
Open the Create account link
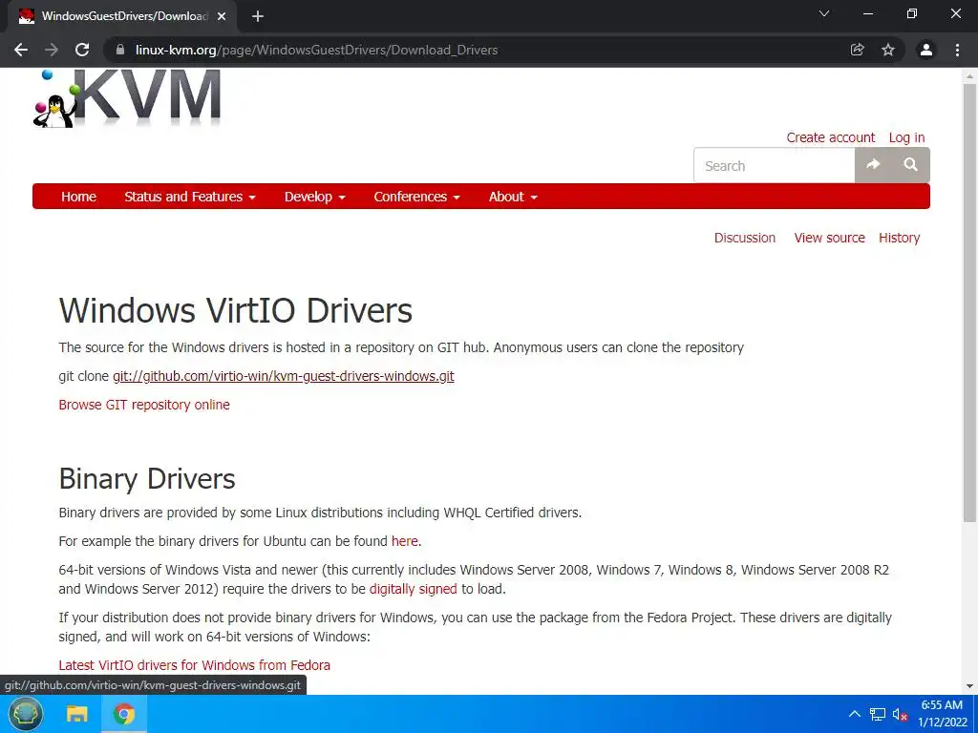pyautogui.click(x=830, y=137)
